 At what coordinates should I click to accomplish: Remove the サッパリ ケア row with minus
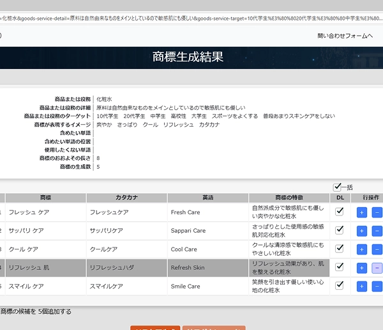point(377,231)
